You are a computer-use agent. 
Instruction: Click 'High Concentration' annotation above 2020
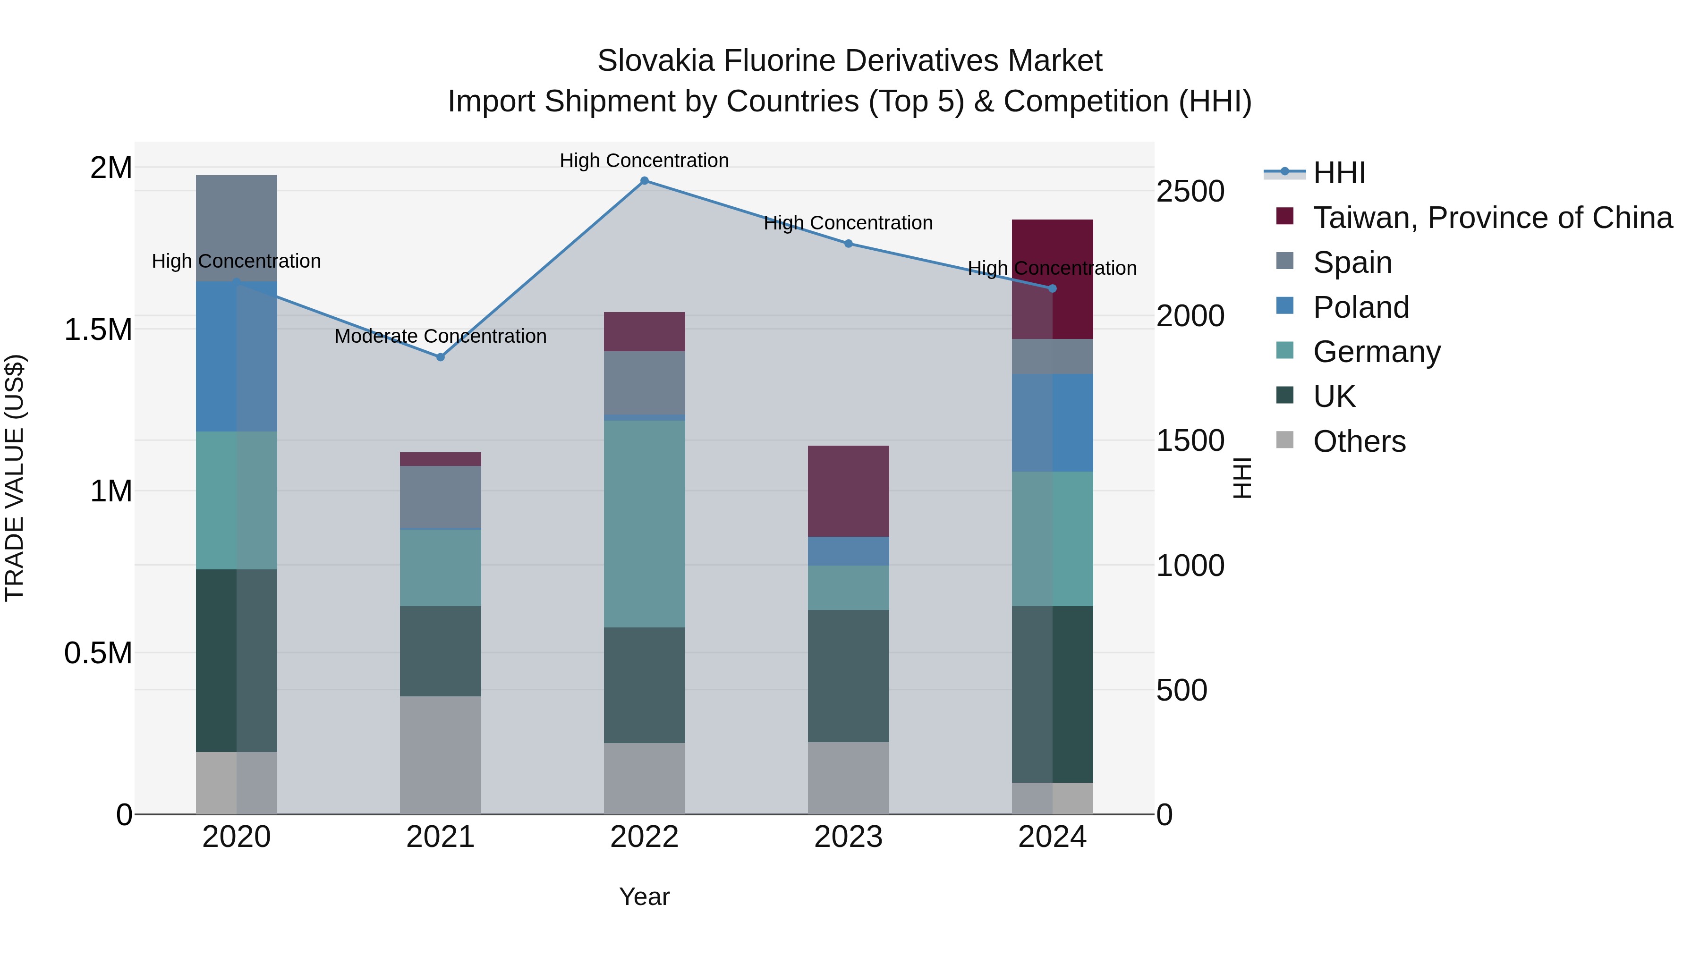tap(236, 261)
